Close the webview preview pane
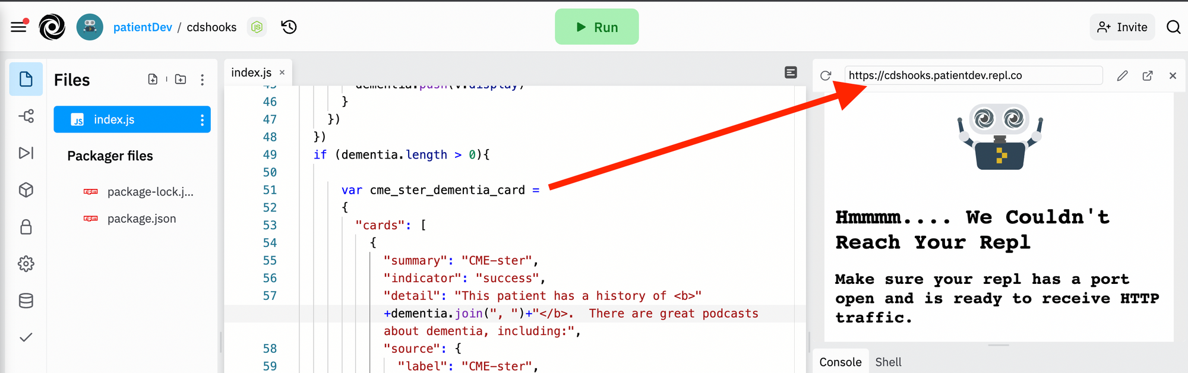 coord(1173,75)
